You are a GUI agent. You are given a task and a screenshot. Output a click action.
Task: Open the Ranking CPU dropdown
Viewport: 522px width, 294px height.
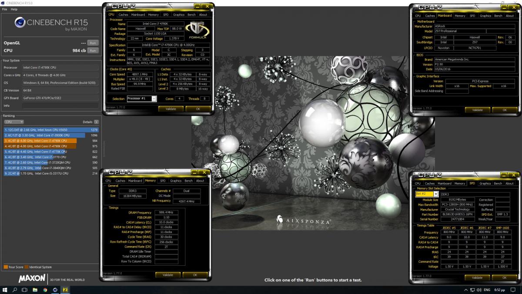pyautogui.click(x=13, y=122)
